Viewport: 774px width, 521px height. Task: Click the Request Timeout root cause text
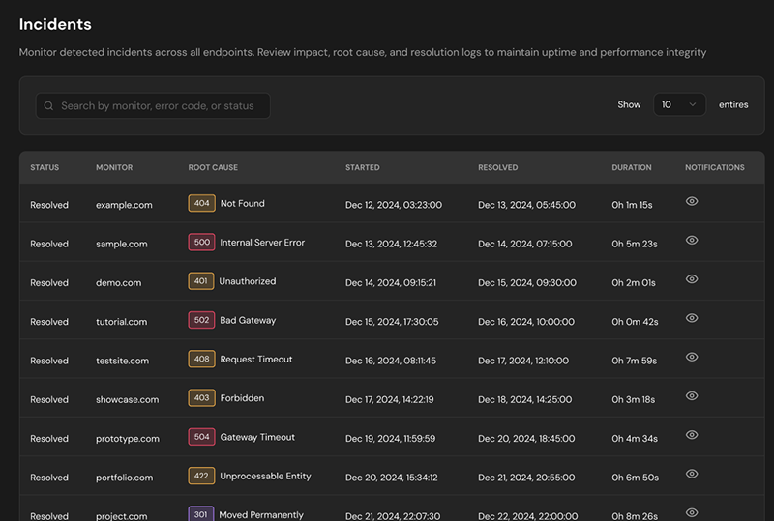pos(256,360)
